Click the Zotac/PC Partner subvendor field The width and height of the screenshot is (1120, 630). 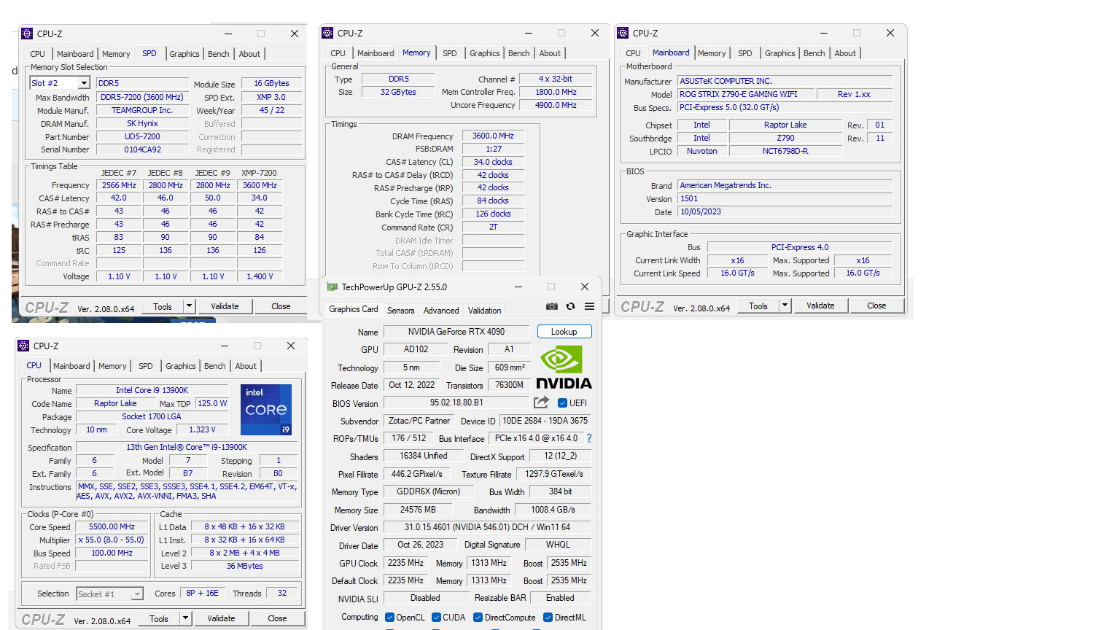coord(419,421)
